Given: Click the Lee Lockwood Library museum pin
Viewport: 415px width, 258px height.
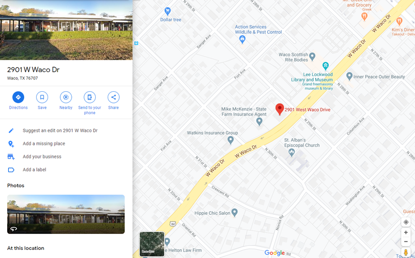Looking at the screenshot, I should (x=325, y=66).
